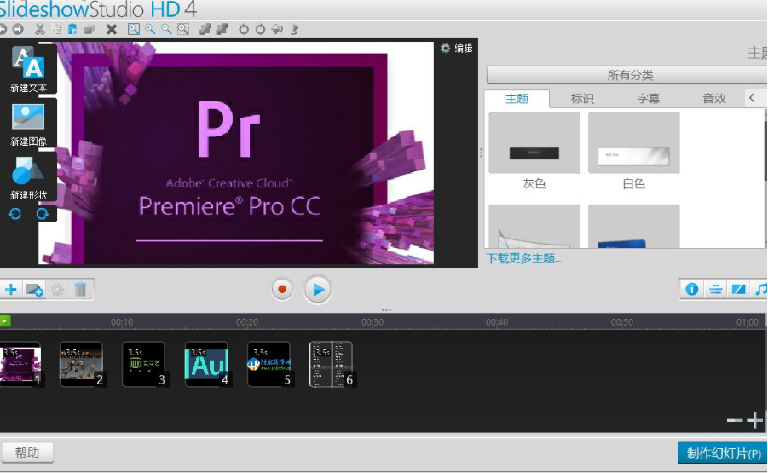Click the flip vertical toolbar icon
The height and width of the screenshot is (473, 768).
pyautogui.click(x=294, y=29)
